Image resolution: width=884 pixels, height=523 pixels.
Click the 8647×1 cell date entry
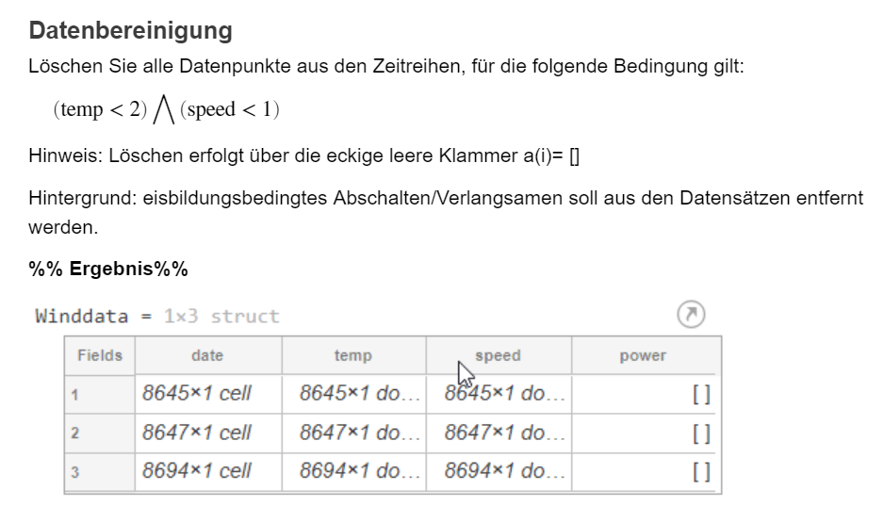coord(197,433)
